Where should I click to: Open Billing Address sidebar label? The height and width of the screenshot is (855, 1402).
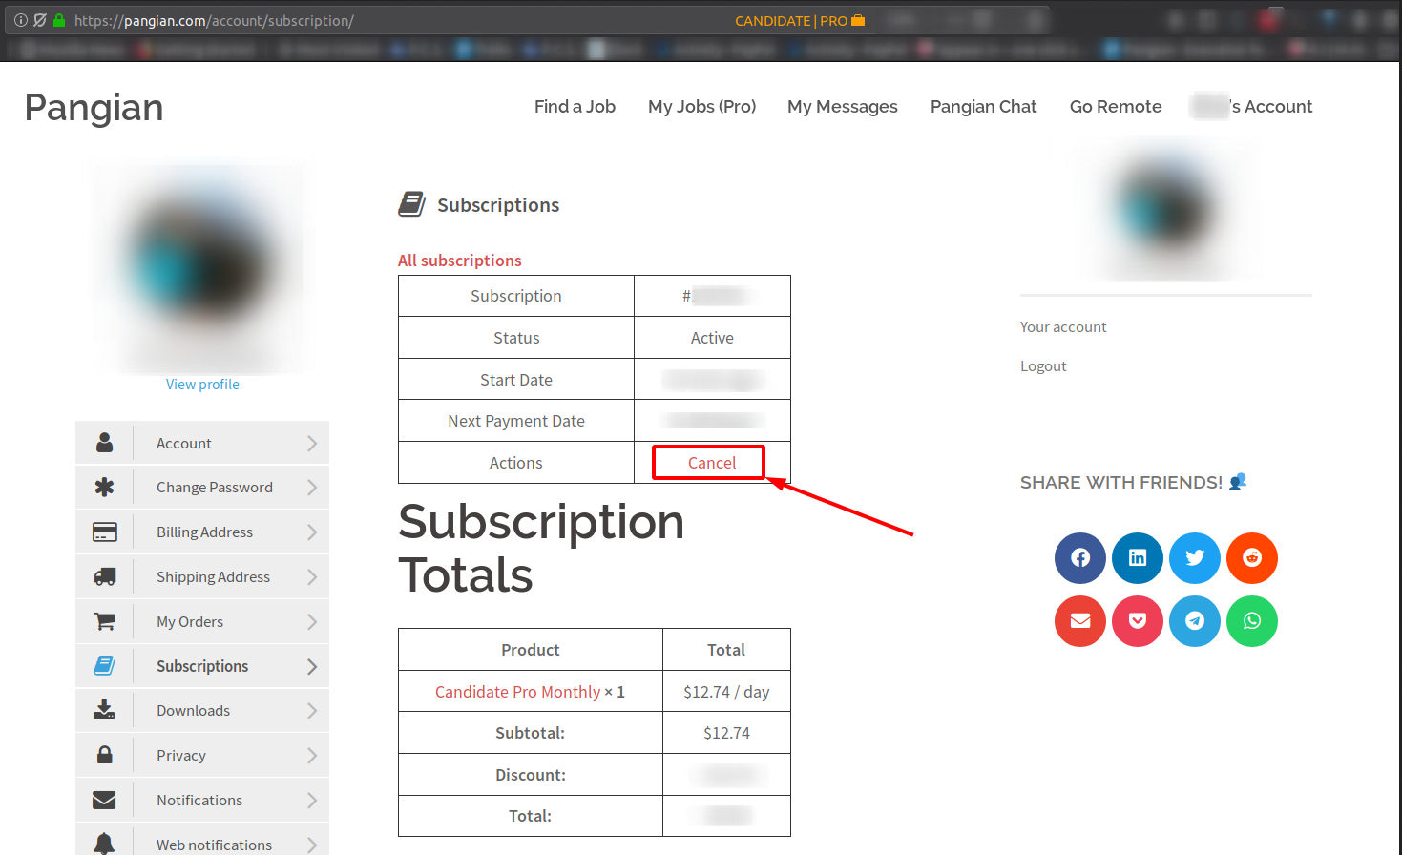(x=204, y=532)
